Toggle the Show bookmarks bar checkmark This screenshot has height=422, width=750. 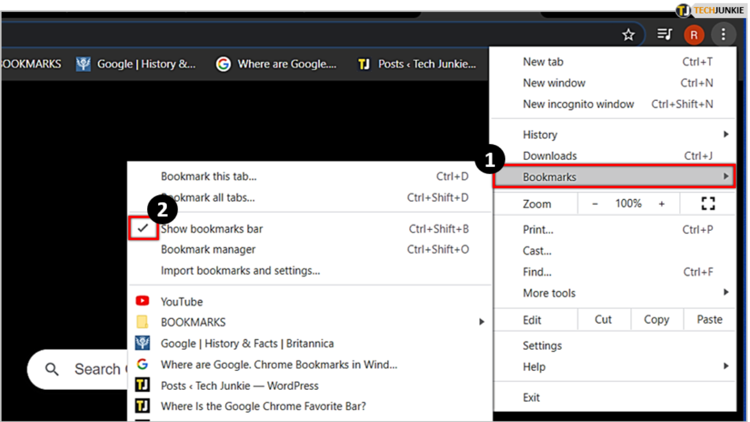pyautogui.click(x=142, y=229)
